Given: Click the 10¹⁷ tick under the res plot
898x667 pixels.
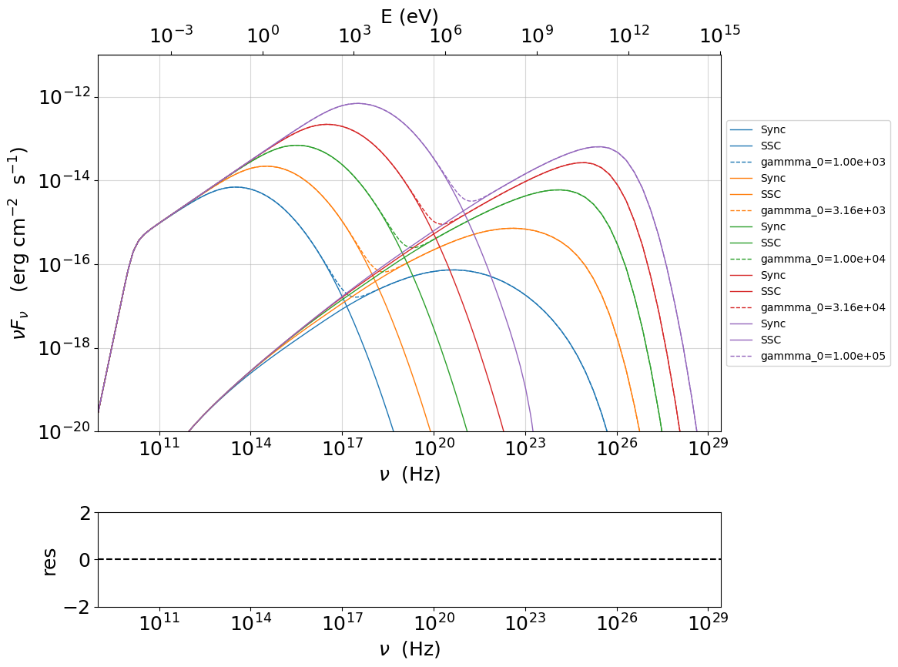Looking at the screenshot, I should (343, 622).
